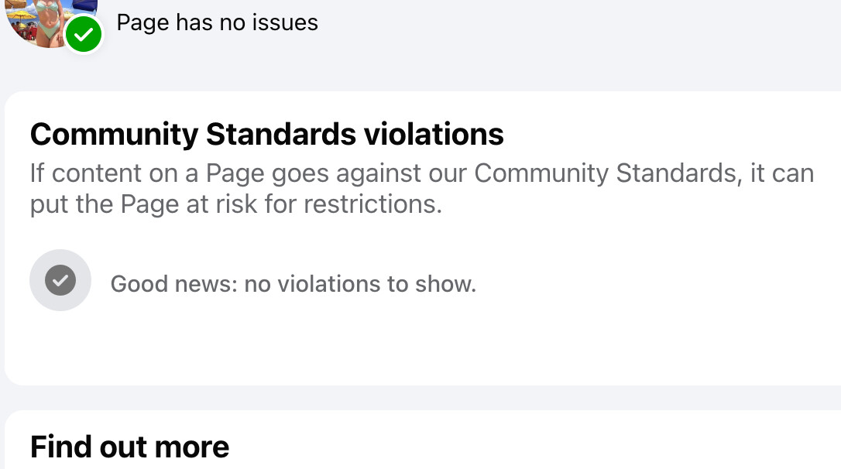Viewport: 841px width, 469px height.
Task: Click "Good news: no violations to show." message
Action: (293, 284)
